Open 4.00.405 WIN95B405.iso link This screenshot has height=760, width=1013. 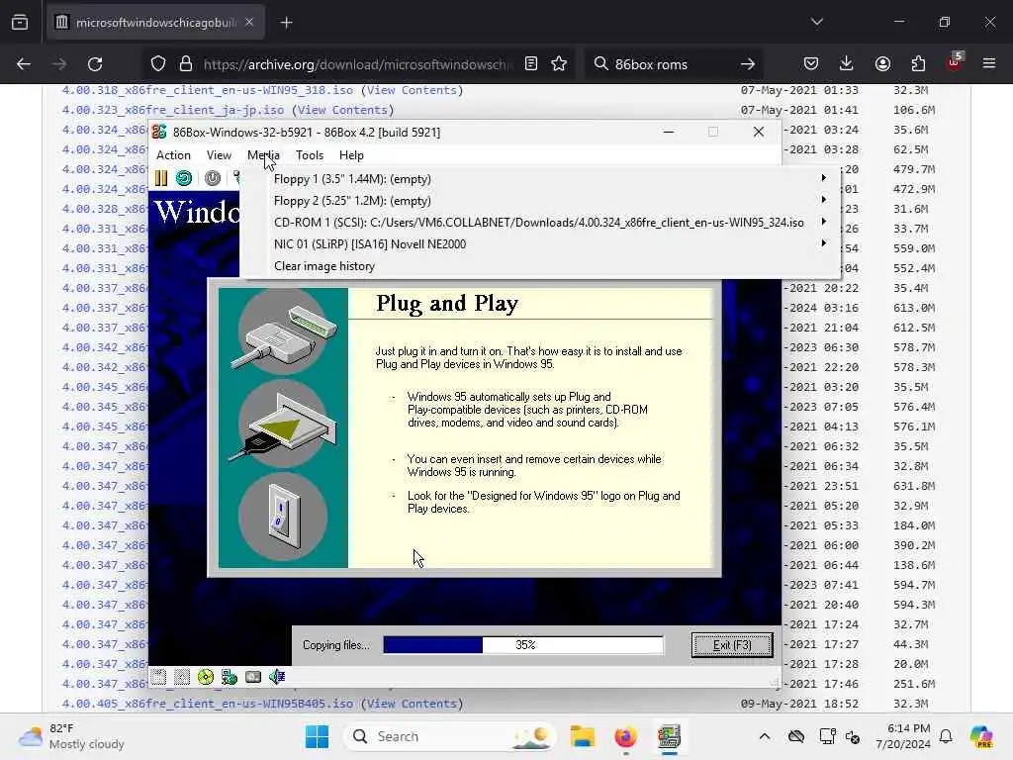click(208, 704)
